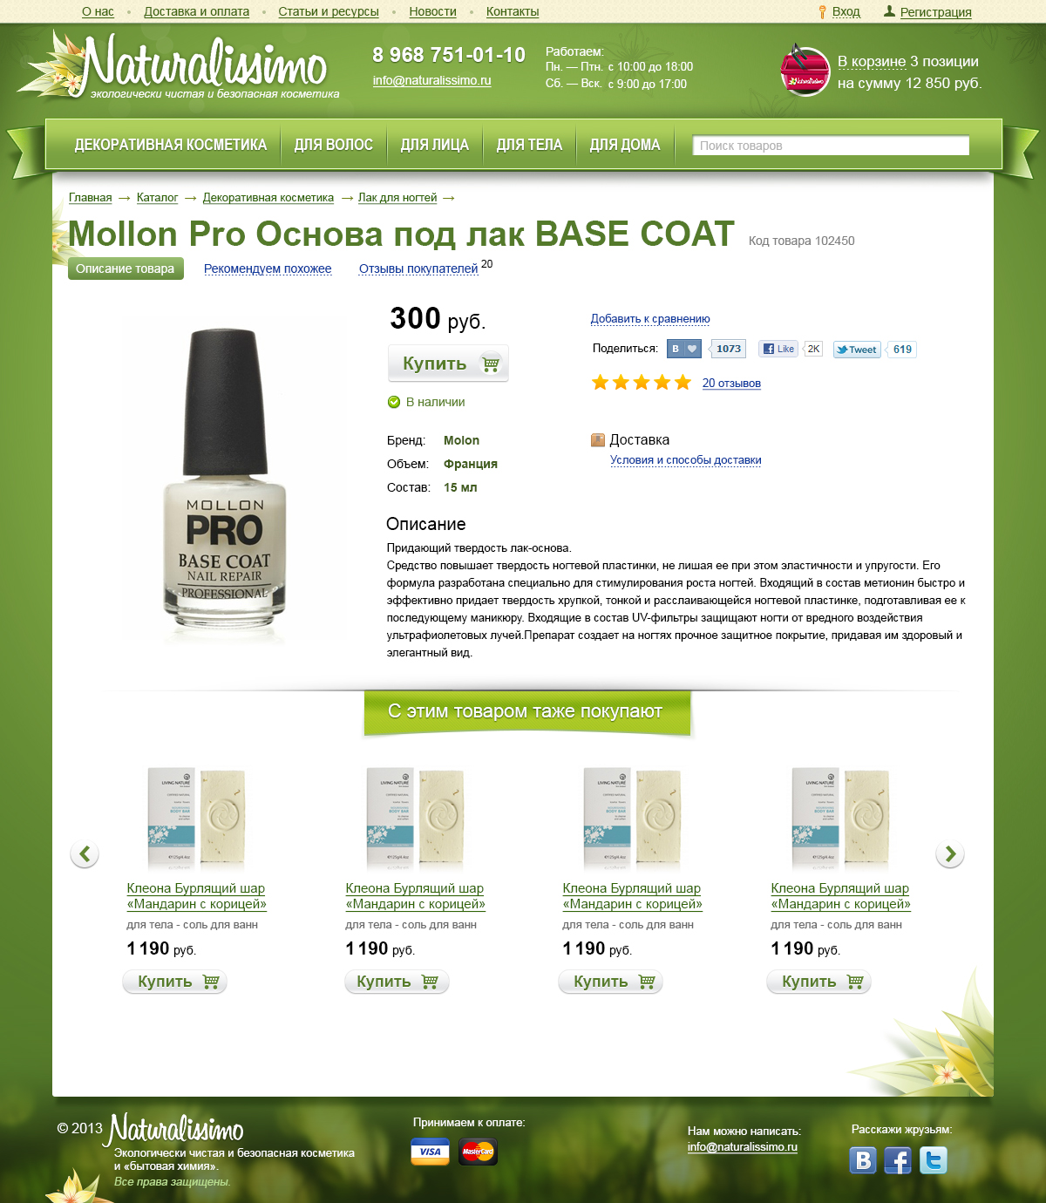Viewport: 1046px width, 1203px height.
Task: Click the Facebook Like button
Action: 778,349
